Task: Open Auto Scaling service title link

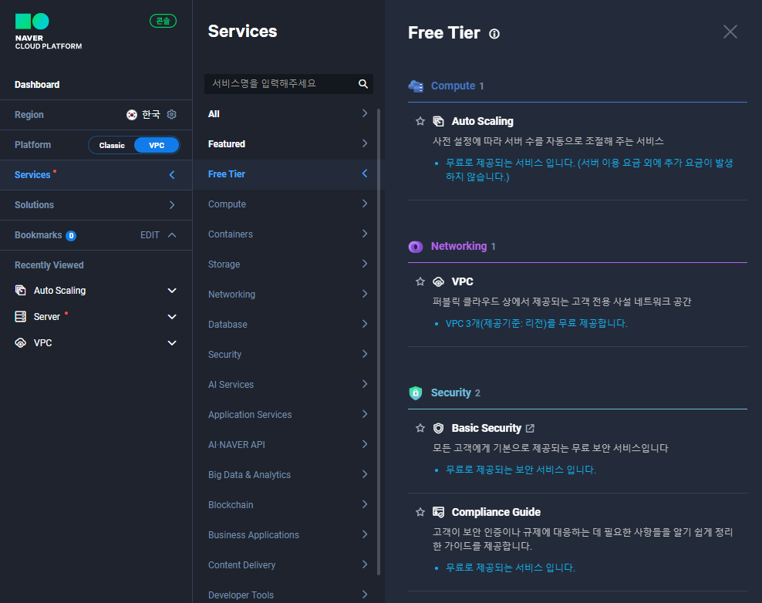Action: click(x=482, y=122)
